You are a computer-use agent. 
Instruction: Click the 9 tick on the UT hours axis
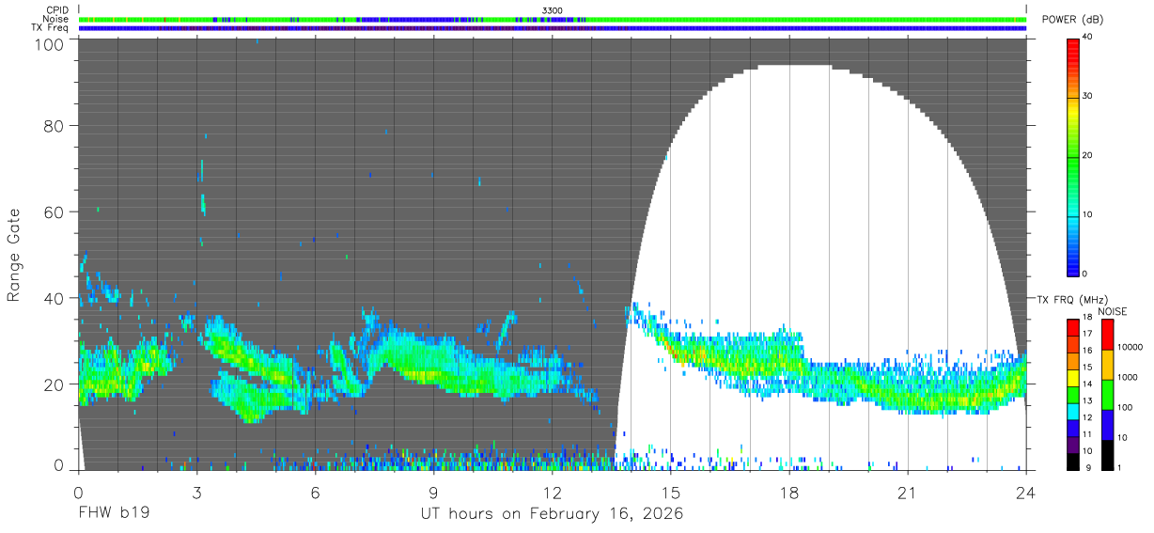click(433, 492)
